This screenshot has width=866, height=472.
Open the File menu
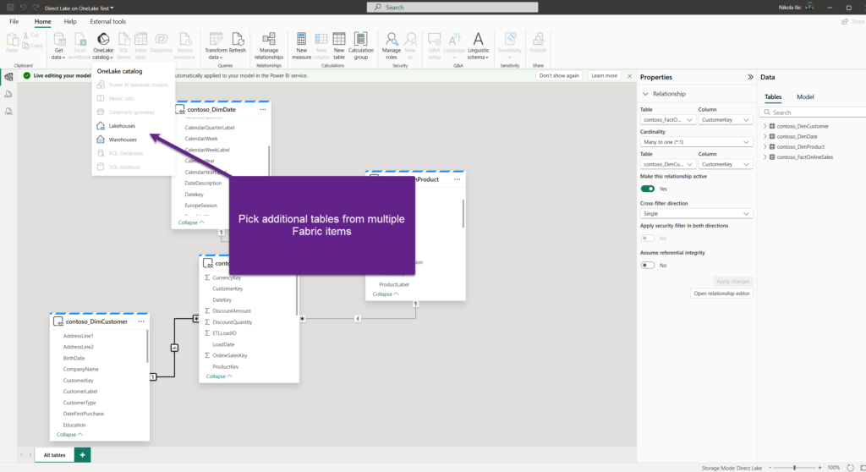14,21
